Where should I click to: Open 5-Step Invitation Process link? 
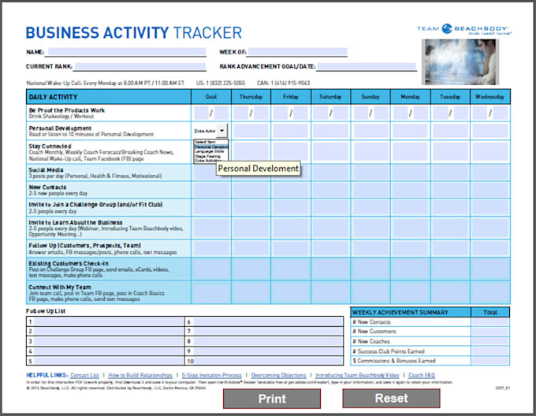pos(211,375)
